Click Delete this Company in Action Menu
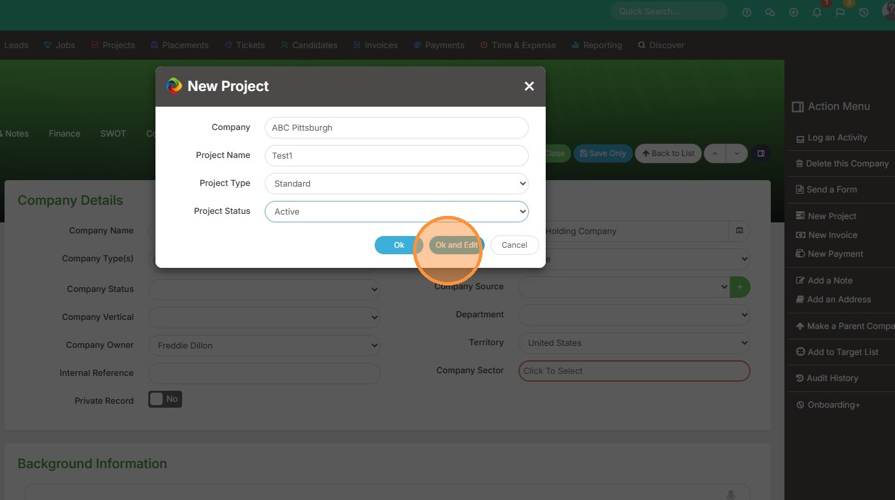Viewport: 895px width, 500px height. tap(842, 164)
